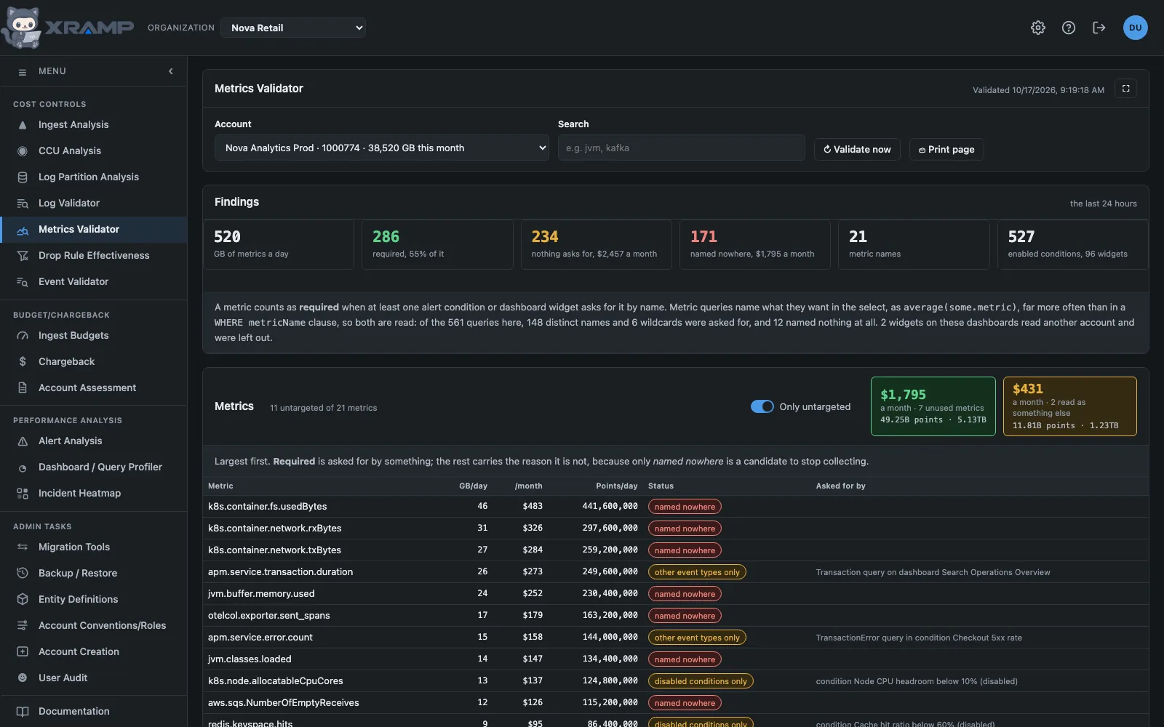This screenshot has width=1164, height=727.
Task: Click the hamburger menu icon
Action: tap(23, 71)
